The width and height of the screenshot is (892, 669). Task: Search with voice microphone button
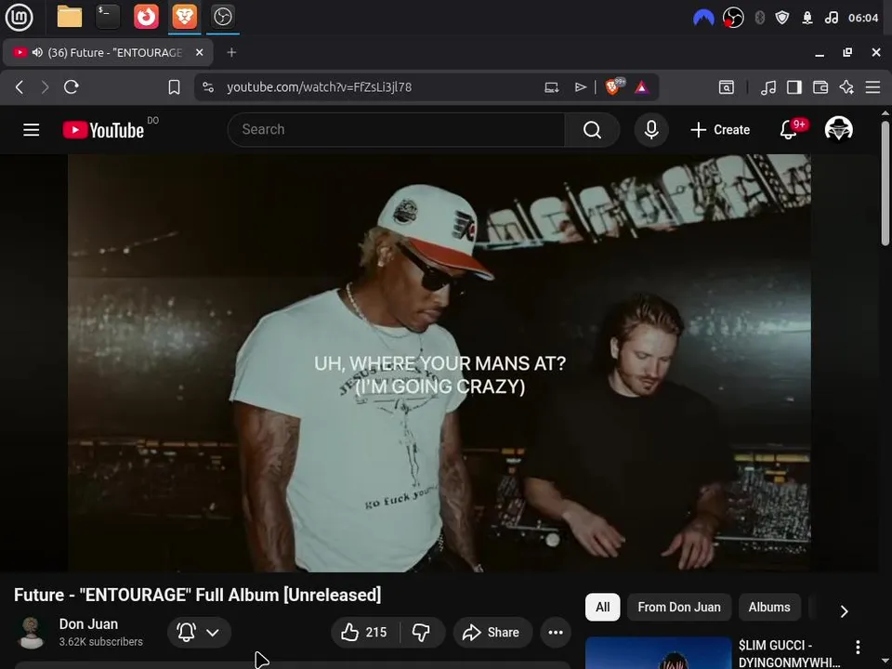coord(651,130)
